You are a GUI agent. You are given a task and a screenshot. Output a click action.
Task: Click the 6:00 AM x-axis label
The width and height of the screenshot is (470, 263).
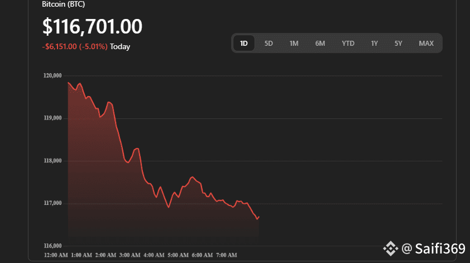pos(202,255)
